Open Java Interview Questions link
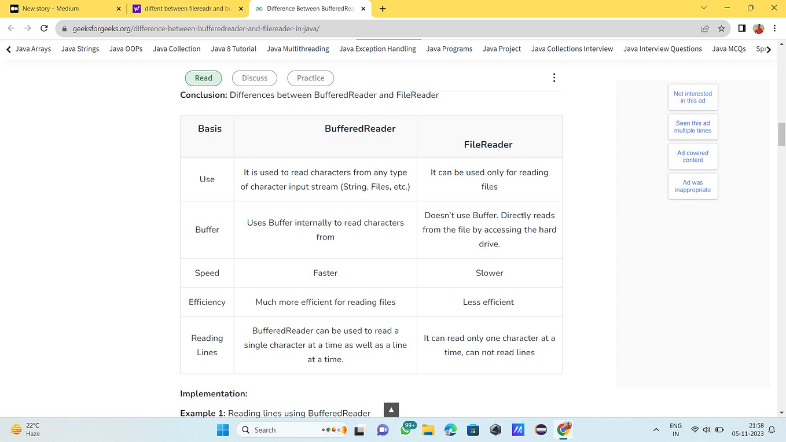The width and height of the screenshot is (786, 442). [663, 49]
